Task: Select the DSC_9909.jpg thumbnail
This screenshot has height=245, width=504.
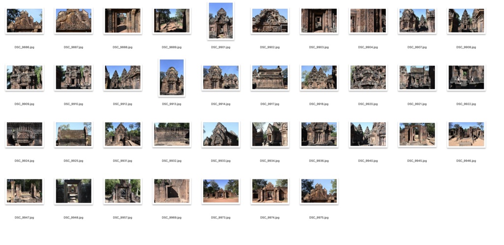Action: 25,77
